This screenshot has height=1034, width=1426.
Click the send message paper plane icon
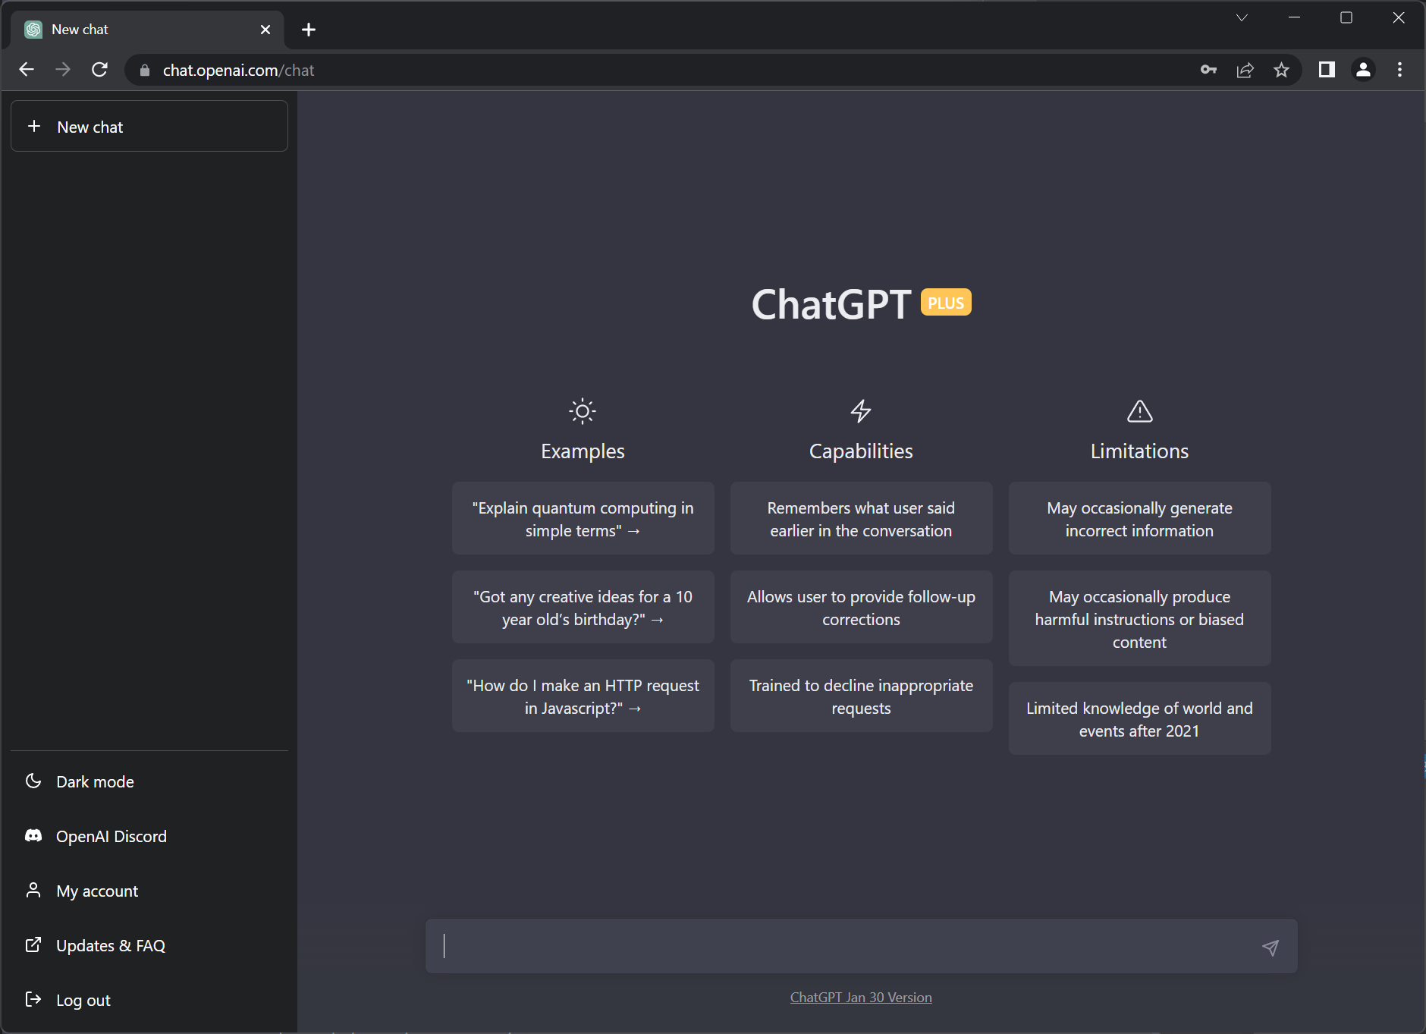1270,946
